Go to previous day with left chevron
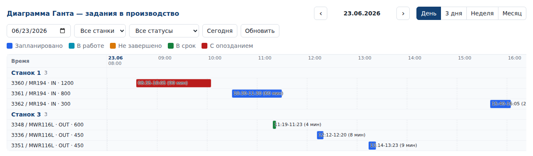 (x=321, y=13)
